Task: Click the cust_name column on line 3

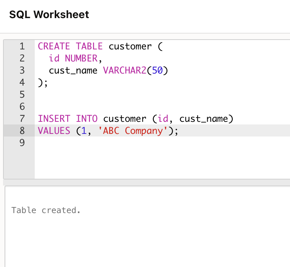Action: click(73, 71)
